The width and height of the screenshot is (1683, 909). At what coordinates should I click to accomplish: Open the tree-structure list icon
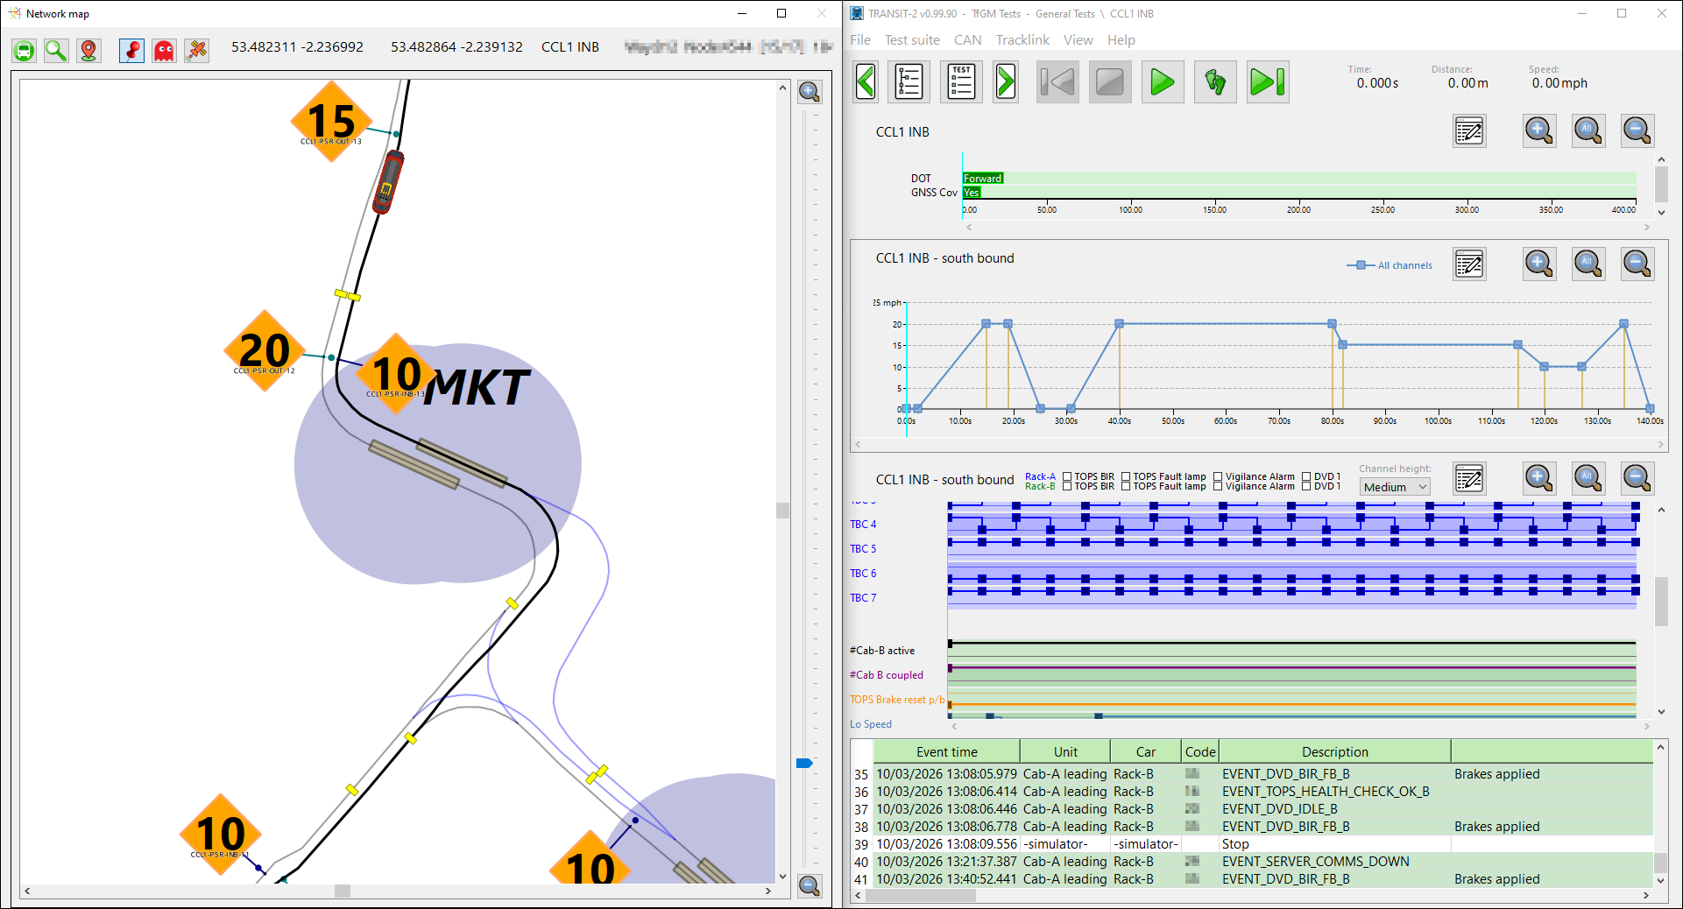pos(909,82)
